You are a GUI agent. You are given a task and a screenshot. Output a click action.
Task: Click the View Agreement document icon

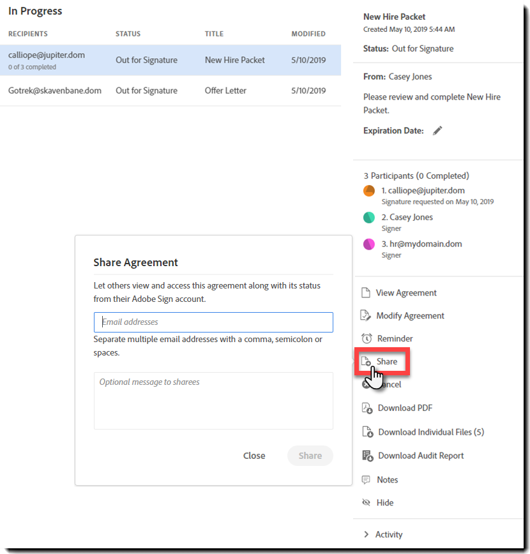pos(366,293)
